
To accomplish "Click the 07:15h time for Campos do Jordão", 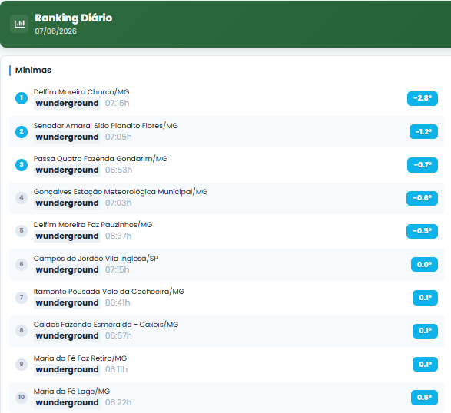I will tap(118, 270).
